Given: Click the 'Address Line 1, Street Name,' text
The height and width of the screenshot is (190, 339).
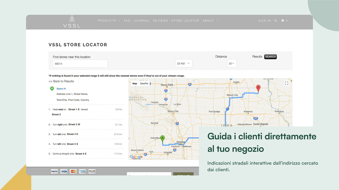Looking at the screenshot, I should (x=72, y=94).
